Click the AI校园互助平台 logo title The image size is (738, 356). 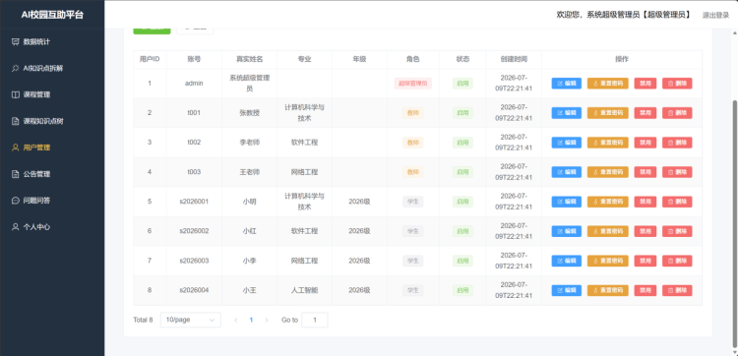coord(52,15)
